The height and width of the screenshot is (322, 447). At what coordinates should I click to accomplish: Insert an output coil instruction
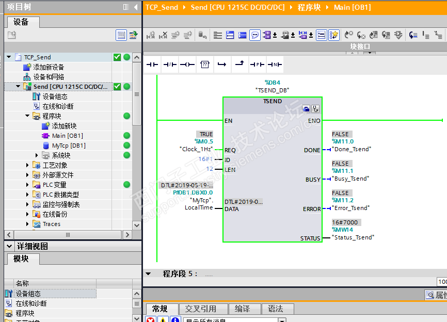tap(187, 65)
